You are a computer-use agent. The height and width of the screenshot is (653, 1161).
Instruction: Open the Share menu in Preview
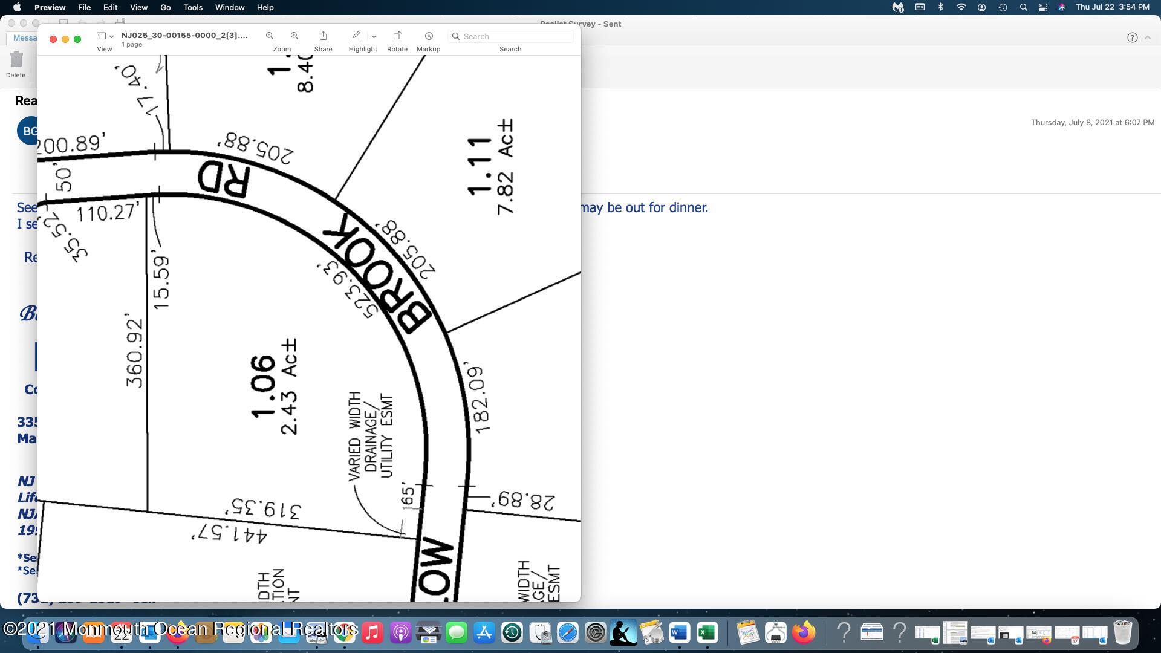click(323, 36)
